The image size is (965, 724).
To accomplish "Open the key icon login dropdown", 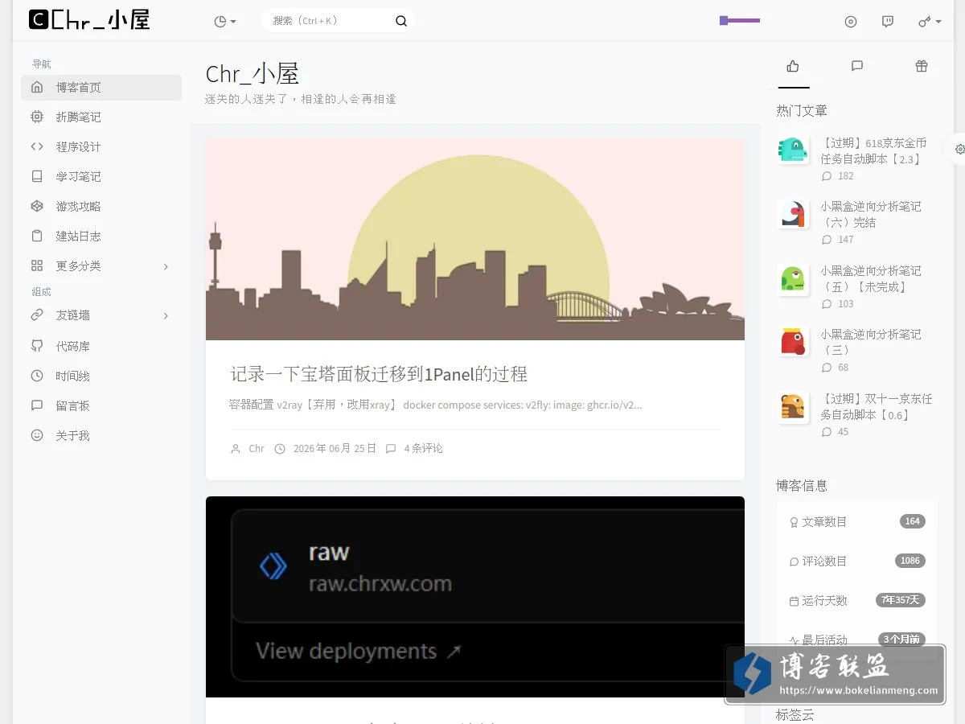I will (x=930, y=22).
